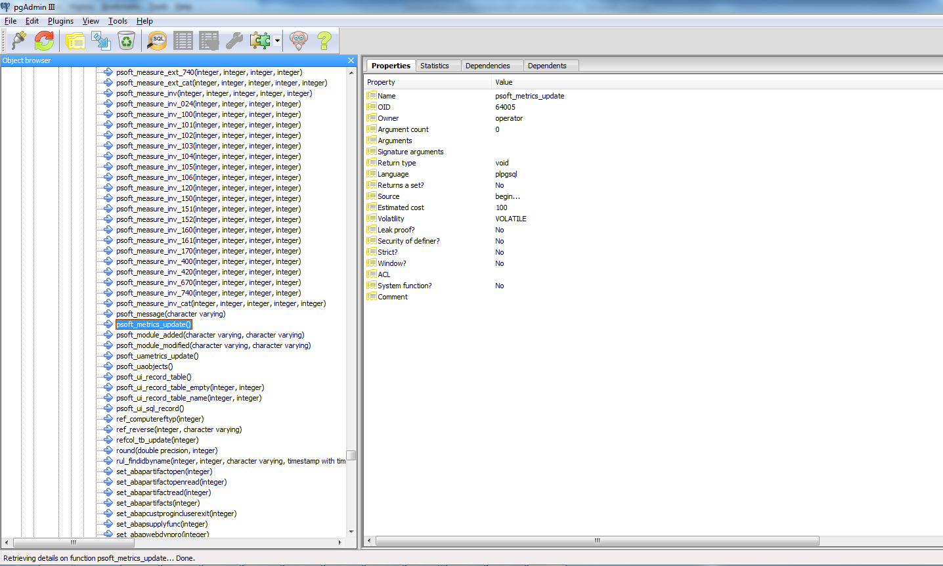Open the File menu

click(x=11, y=21)
